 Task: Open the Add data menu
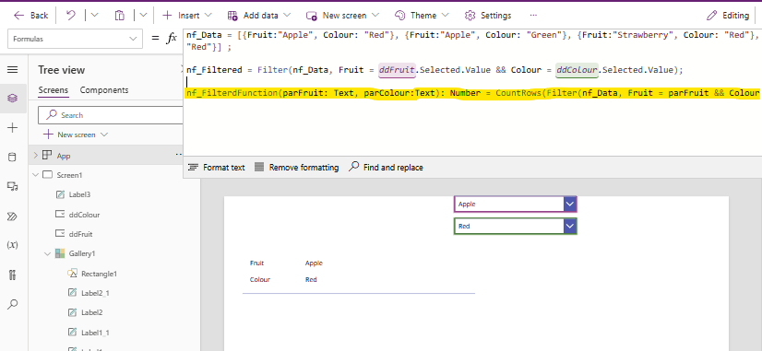coord(259,16)
